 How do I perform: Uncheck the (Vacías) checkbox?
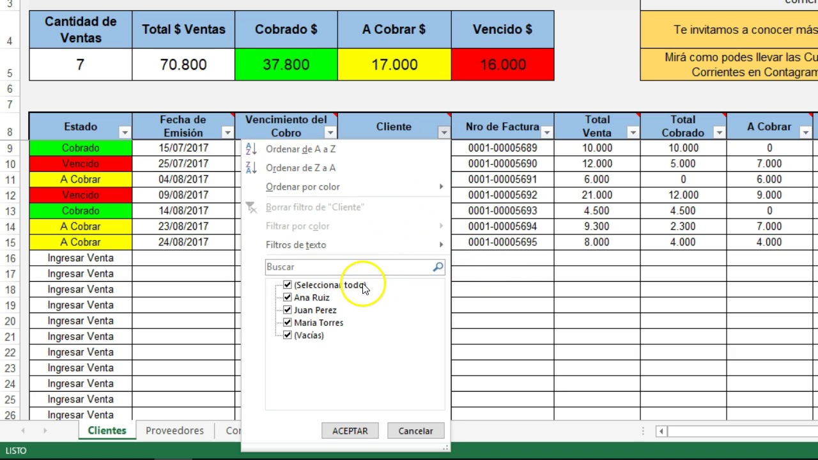tap(287, 335)
